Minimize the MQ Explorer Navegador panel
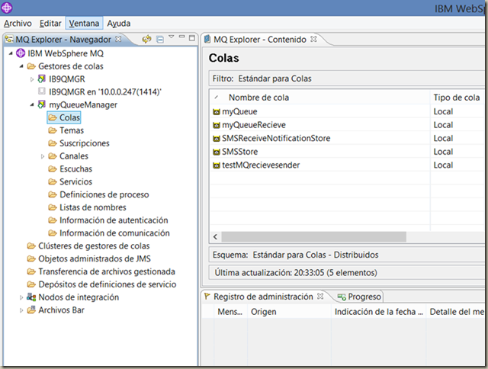 181,37
